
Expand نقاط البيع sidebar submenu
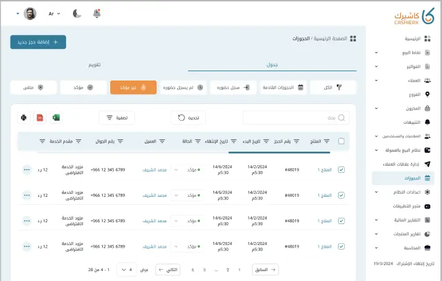(376, 53)
